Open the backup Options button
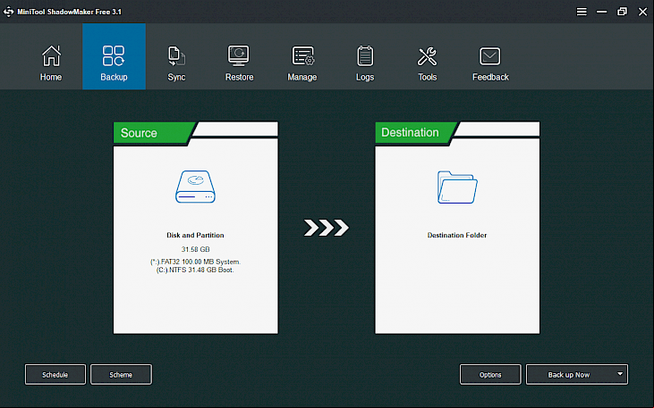The image size is (654, 408). [x=490, y=375]
